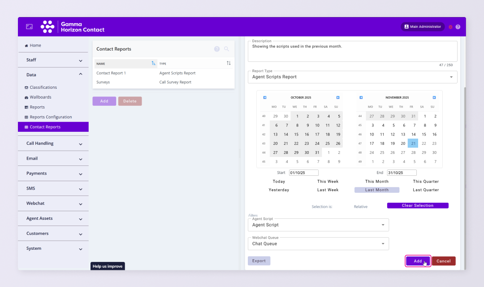Select the Last Month date range
This screenshot has width=484, height=287.
376,190
